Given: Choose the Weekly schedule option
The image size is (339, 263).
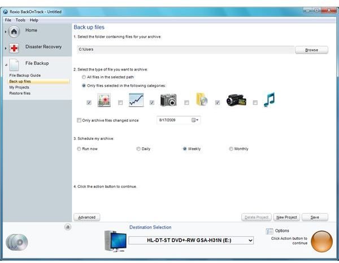Looking at the screenshot, I should click(x=185, y=149).
